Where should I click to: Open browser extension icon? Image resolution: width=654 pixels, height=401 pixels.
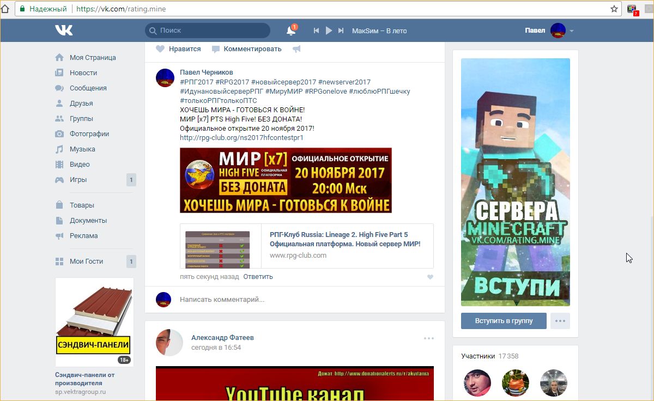632,9
